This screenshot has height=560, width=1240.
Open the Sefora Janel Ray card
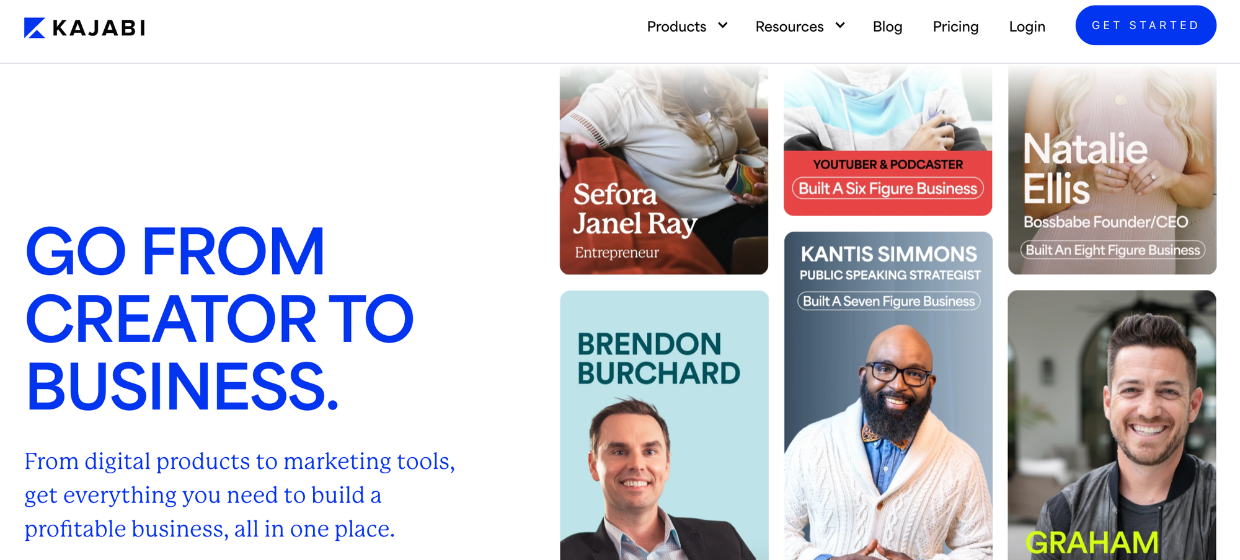[664, 170]
